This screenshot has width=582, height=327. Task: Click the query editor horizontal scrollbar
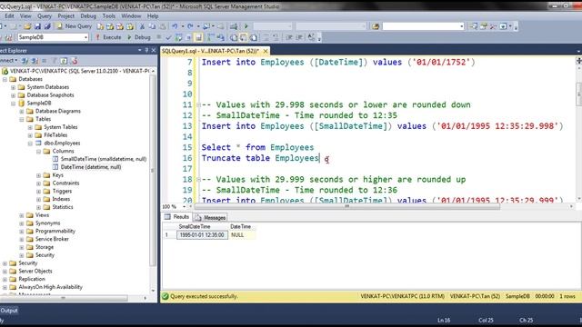coord(346,206)
